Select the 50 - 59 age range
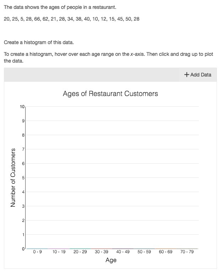Screen dimensions: 223x271 tap(144, 252)
